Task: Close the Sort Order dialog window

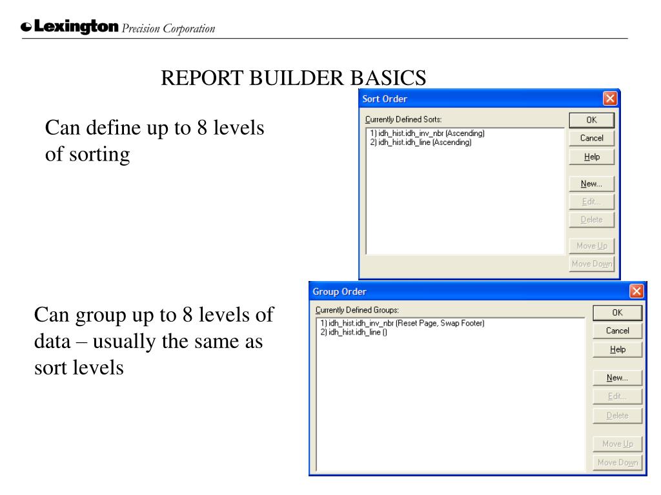Action: (x=609, y=99)
